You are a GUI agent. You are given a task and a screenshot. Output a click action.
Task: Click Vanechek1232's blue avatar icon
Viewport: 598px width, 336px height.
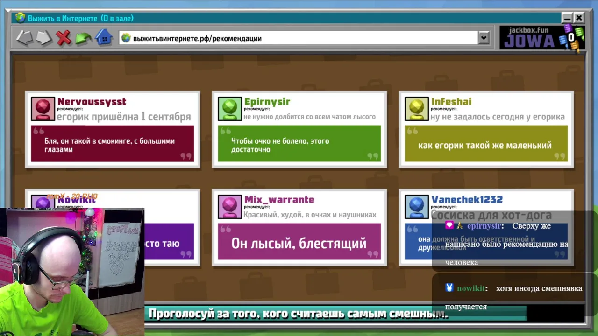click(x=416, y=207)
